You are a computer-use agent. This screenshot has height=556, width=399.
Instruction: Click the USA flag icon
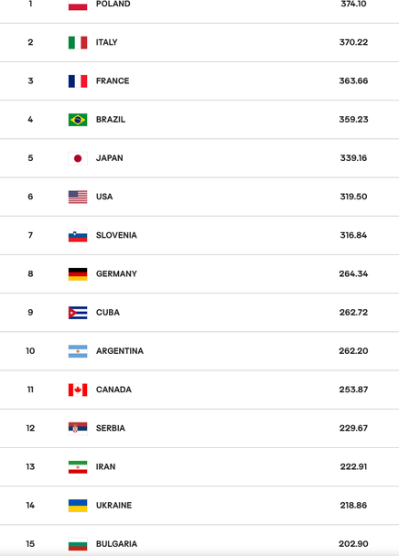pyautogui.click(x=78, y=198)
